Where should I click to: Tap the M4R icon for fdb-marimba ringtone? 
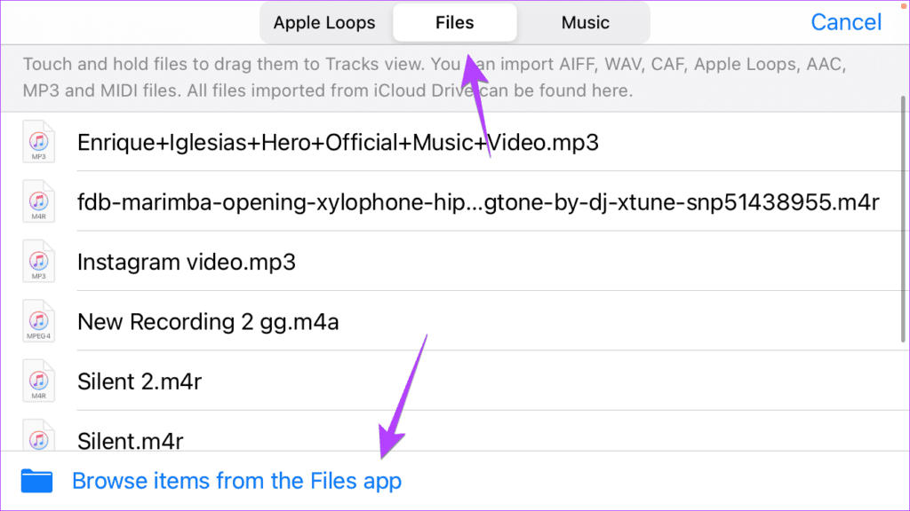click(38, 201)
